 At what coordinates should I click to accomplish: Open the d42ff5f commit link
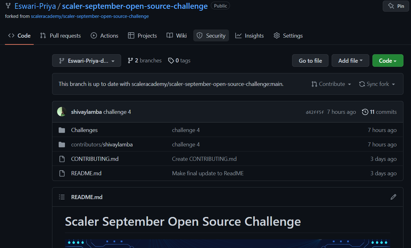coord(315,112)
